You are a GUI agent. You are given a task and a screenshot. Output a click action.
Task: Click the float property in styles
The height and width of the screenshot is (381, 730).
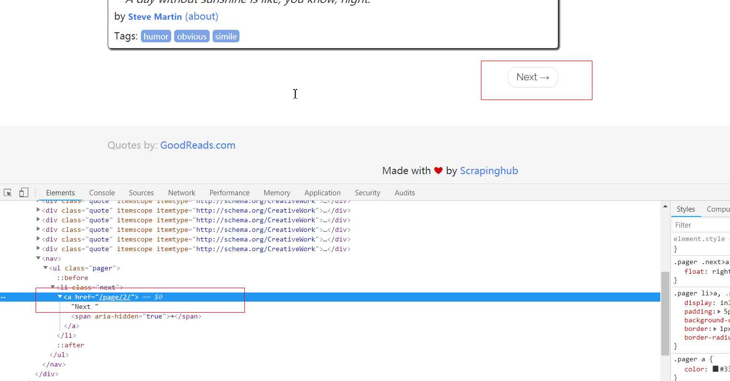(694, 272)
